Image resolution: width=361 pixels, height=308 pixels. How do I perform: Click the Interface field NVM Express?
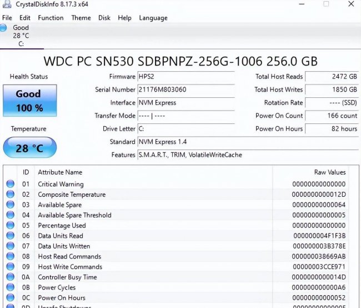(x=186, y=103)
